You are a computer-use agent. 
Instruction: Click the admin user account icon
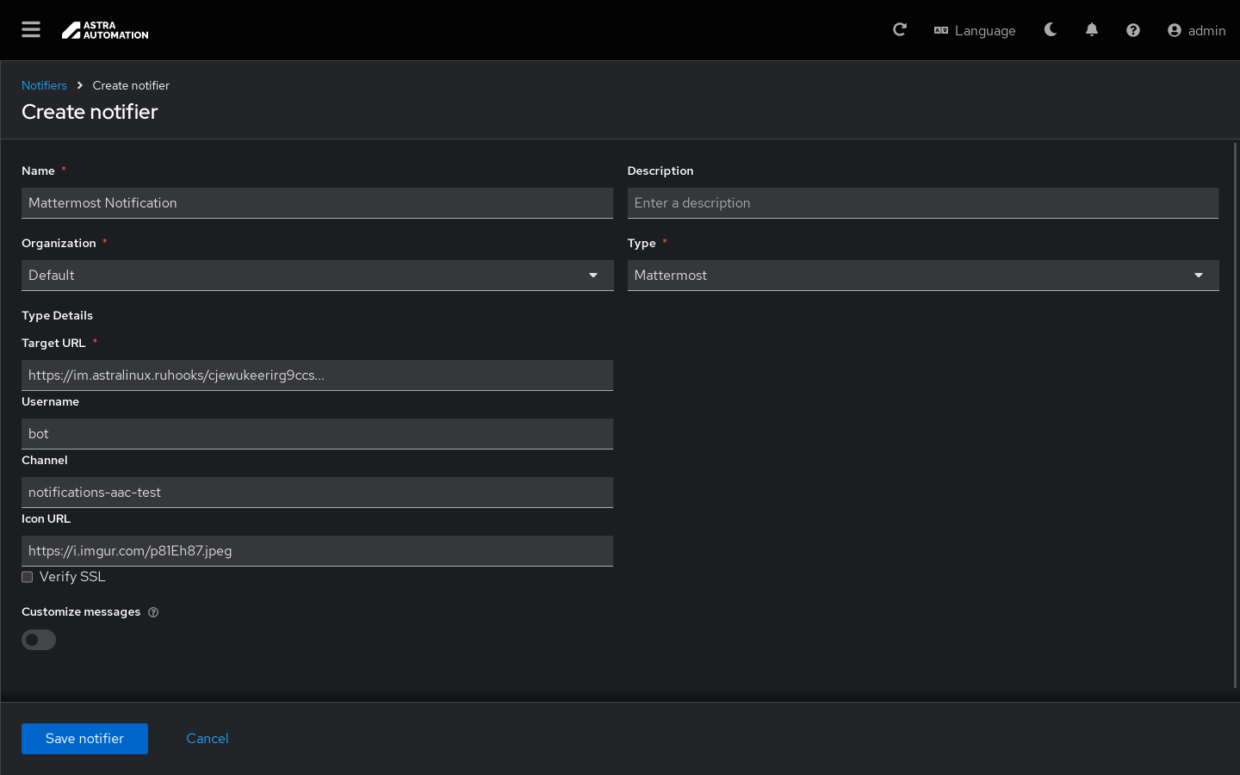point(1175,30)
